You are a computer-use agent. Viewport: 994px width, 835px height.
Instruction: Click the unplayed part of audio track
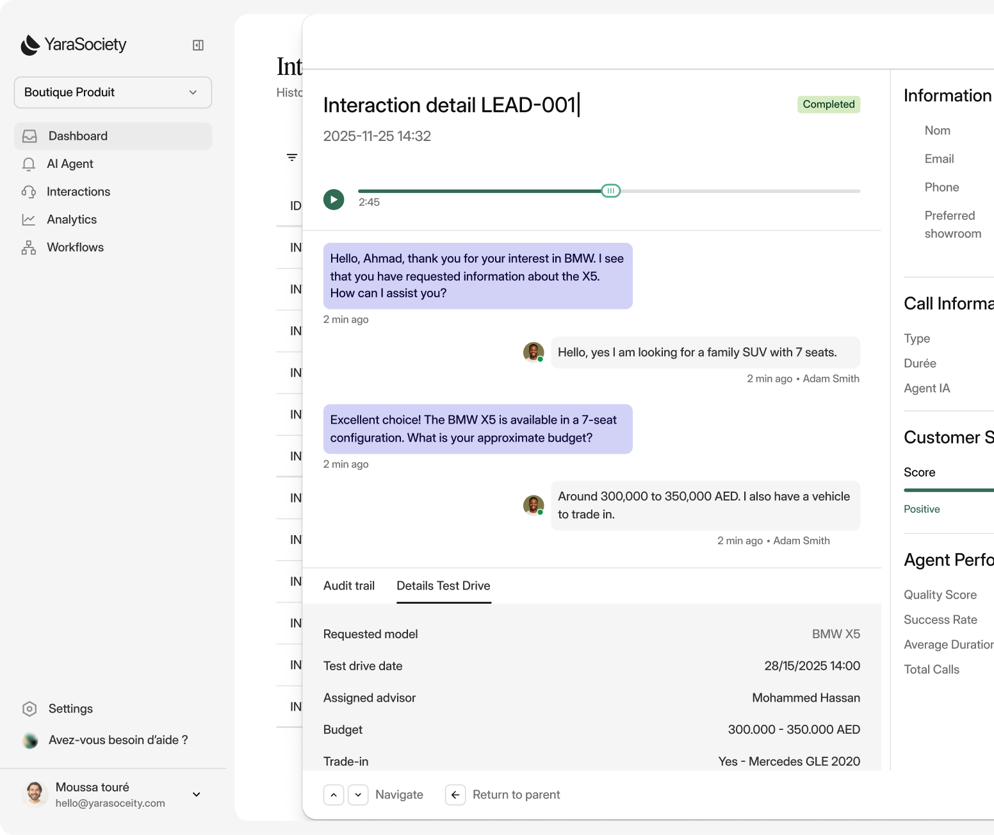click(x=740, y=191)
